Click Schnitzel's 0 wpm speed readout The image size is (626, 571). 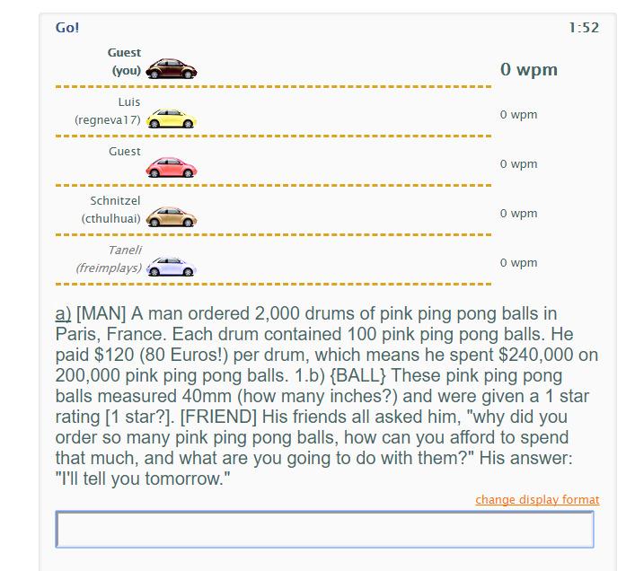518,213
